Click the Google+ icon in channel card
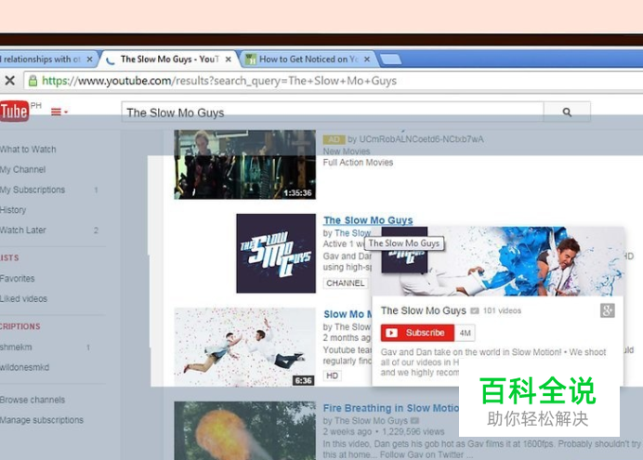 (608, 310)
